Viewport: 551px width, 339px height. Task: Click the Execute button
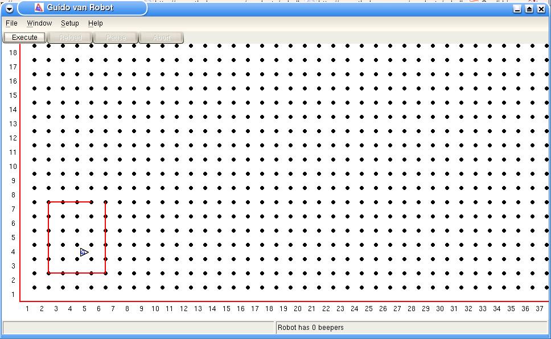24,37
